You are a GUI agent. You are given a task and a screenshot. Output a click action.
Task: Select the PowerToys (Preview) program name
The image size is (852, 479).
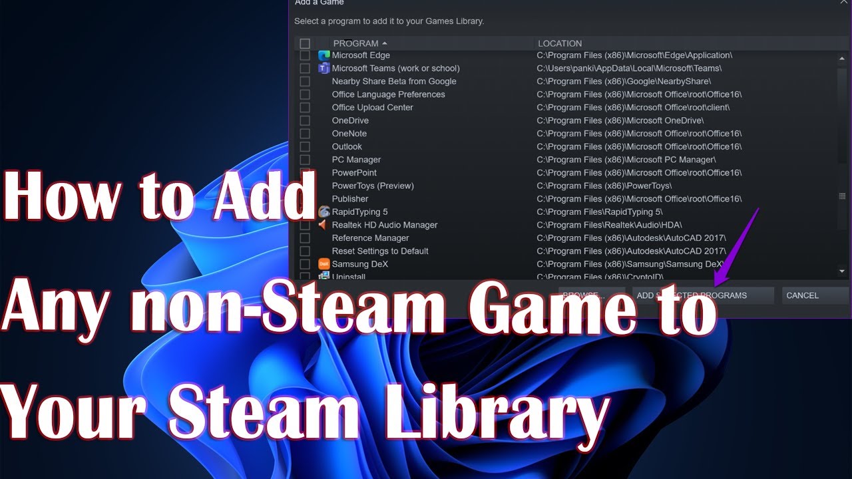click(x=373, y=186)
